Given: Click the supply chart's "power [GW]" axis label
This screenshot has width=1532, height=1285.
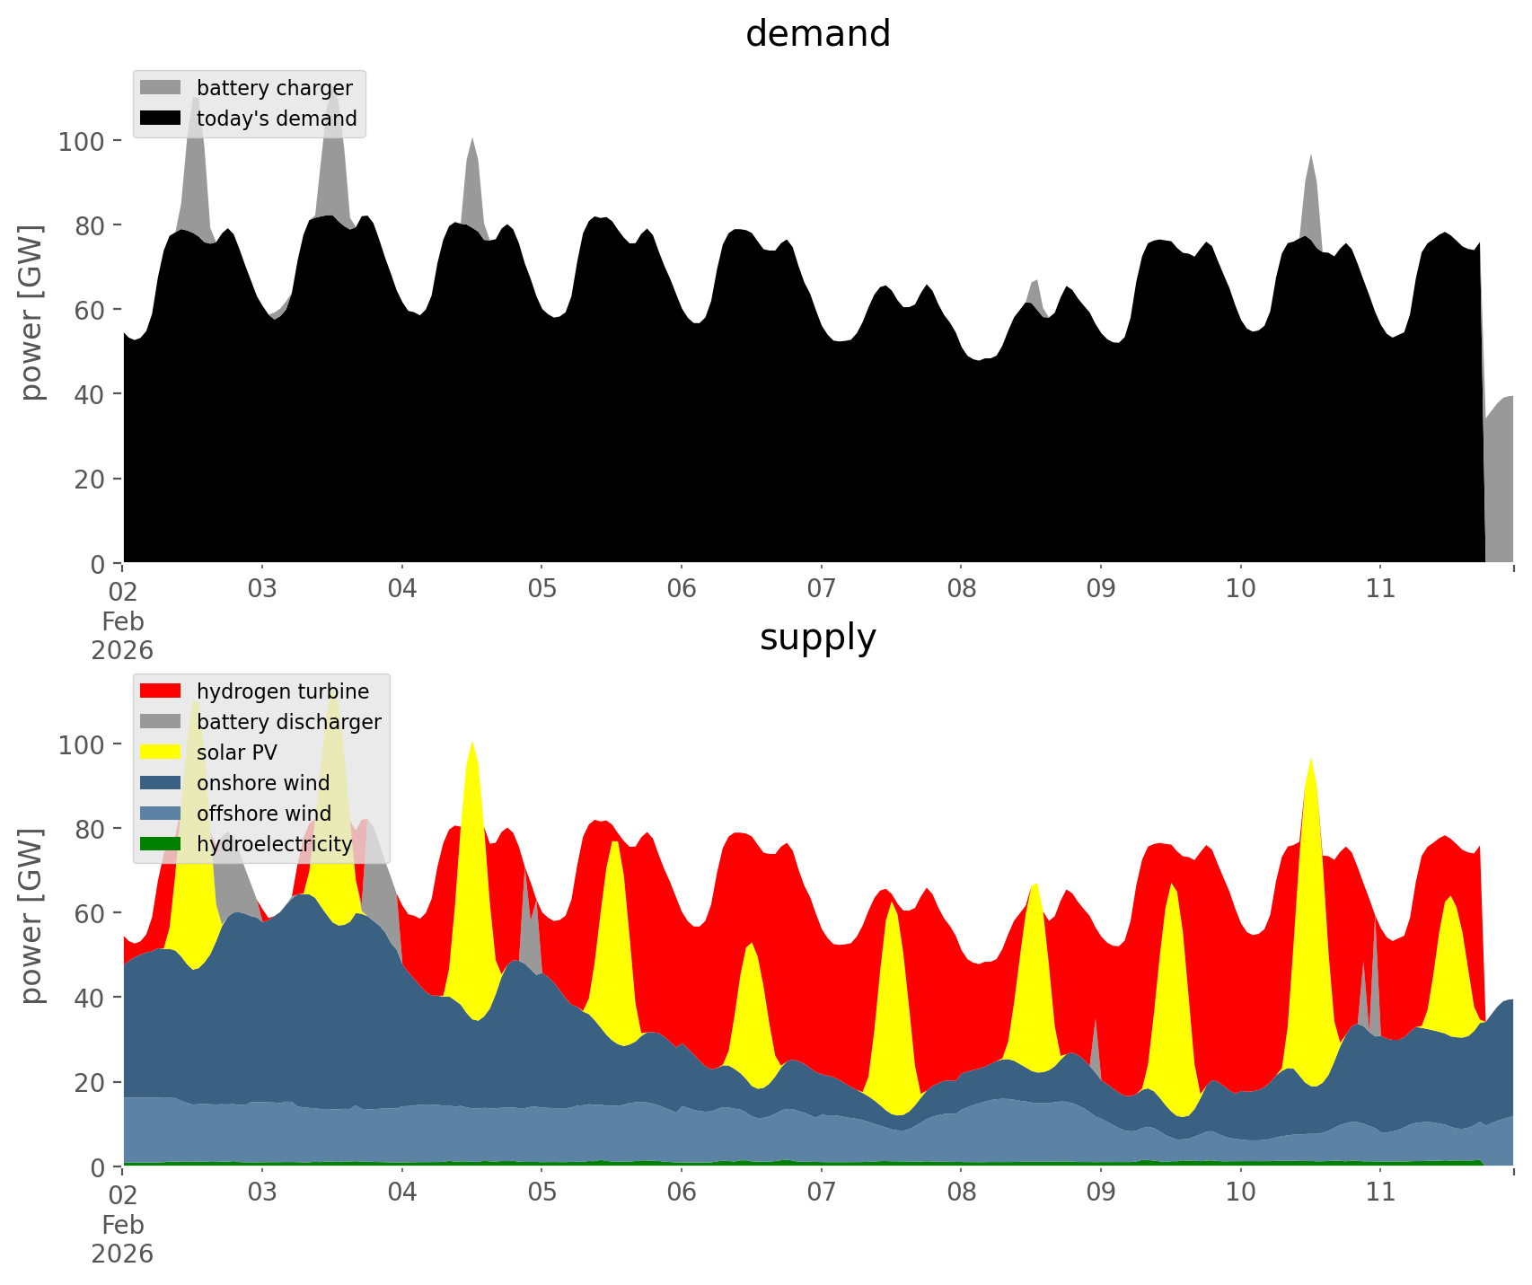Looking at the screenshot, I should (31, 916).
